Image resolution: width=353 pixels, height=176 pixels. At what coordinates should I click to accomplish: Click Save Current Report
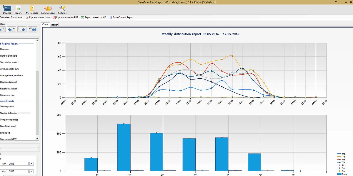point(121,18)
